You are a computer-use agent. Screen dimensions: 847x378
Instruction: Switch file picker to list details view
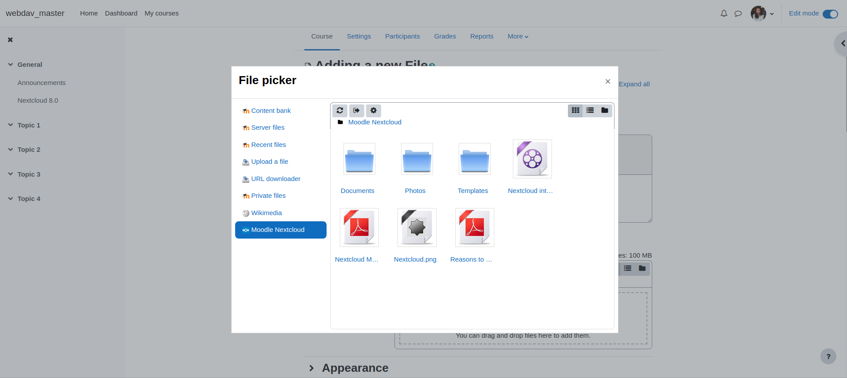tap(590, 111)
